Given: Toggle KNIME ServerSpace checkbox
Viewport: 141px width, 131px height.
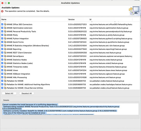Looking at the screenshot, I should tap(2, 56).
